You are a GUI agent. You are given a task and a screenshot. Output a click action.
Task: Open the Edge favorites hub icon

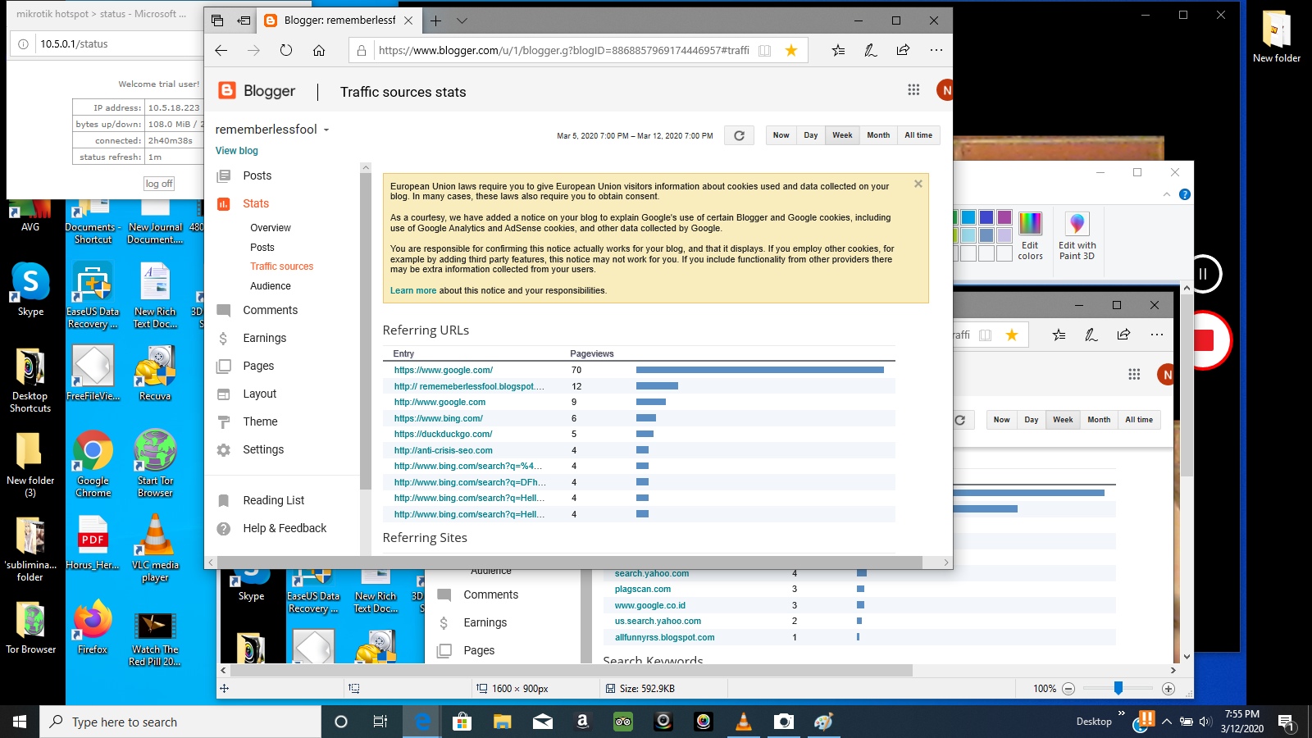click(838, 50)
